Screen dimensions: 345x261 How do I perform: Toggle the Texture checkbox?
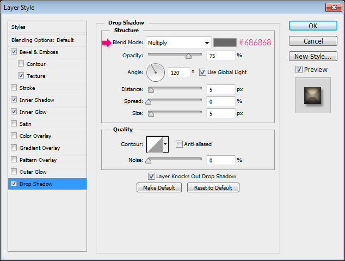coord(21,76)
